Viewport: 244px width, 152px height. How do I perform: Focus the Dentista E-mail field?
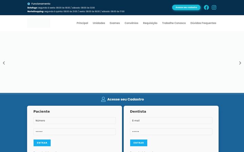[171, 121]
